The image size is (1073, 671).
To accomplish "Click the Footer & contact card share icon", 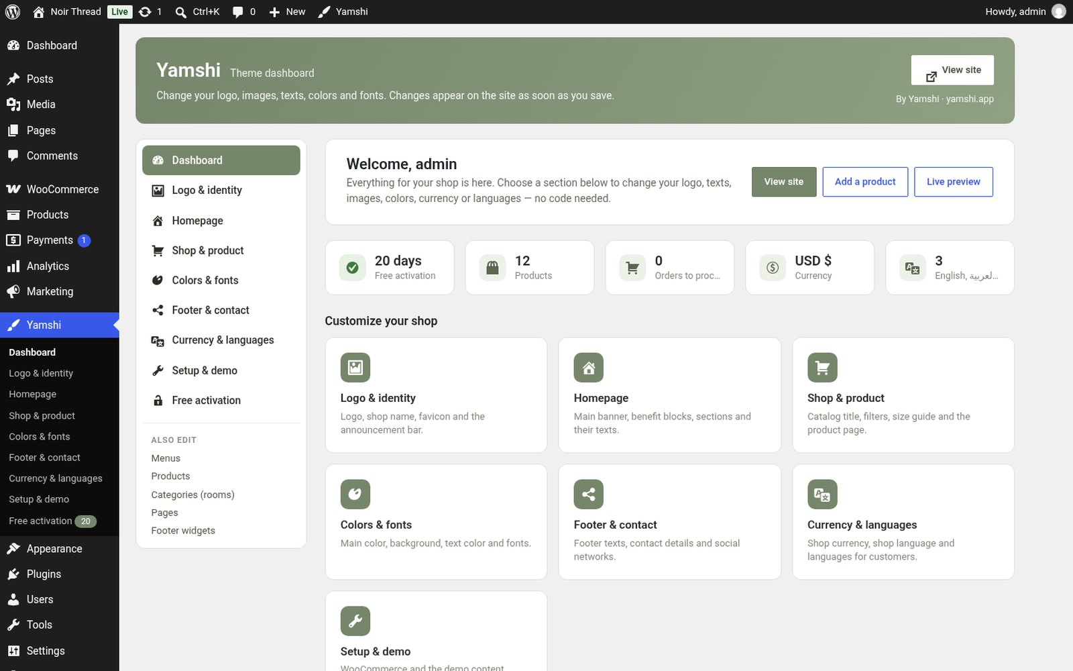I will [x=589, y=495].
